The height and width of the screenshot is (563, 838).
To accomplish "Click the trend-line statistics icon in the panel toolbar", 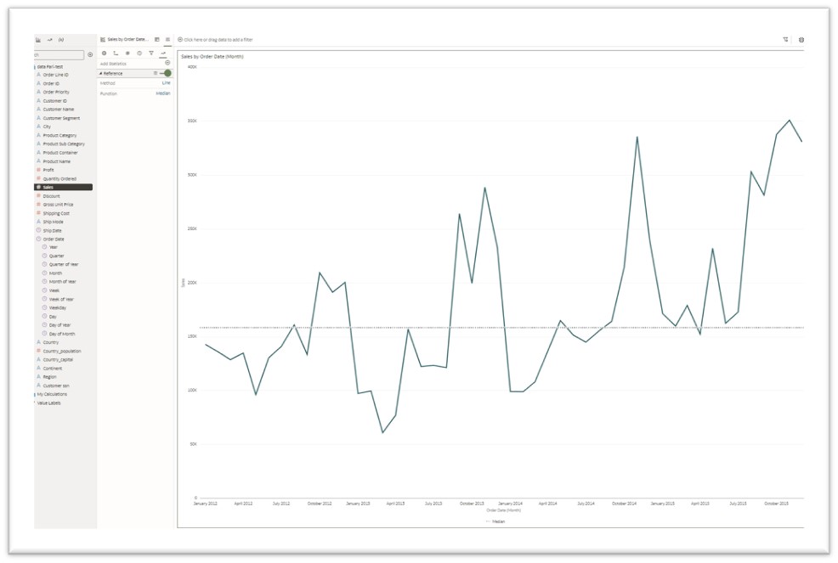I will pos(165,53).
